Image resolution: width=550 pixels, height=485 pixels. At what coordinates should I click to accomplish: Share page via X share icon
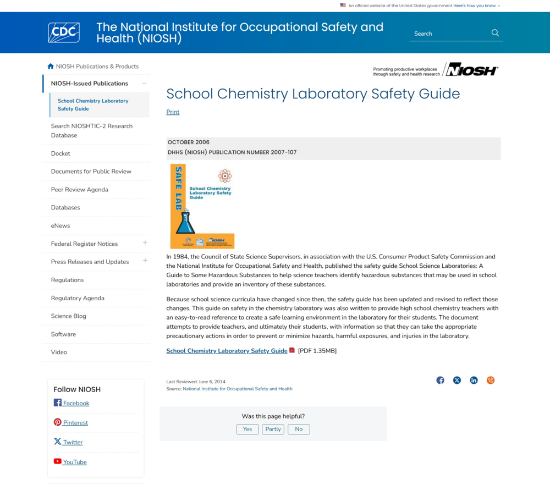457,380
